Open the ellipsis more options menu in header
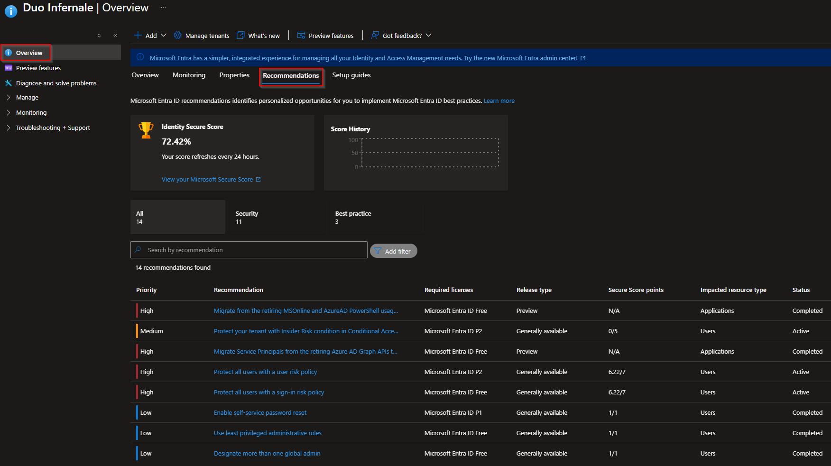 pyautogui.click(x=164, y=8)
